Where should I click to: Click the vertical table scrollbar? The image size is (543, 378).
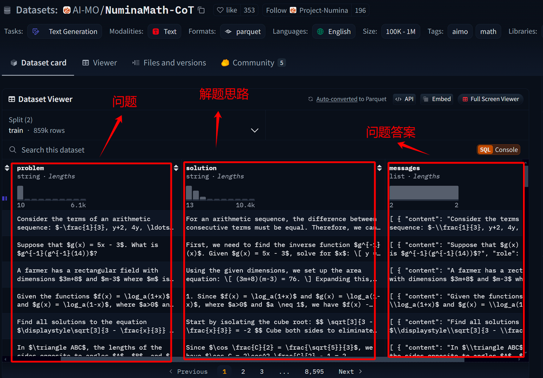[x=526, y=176]
